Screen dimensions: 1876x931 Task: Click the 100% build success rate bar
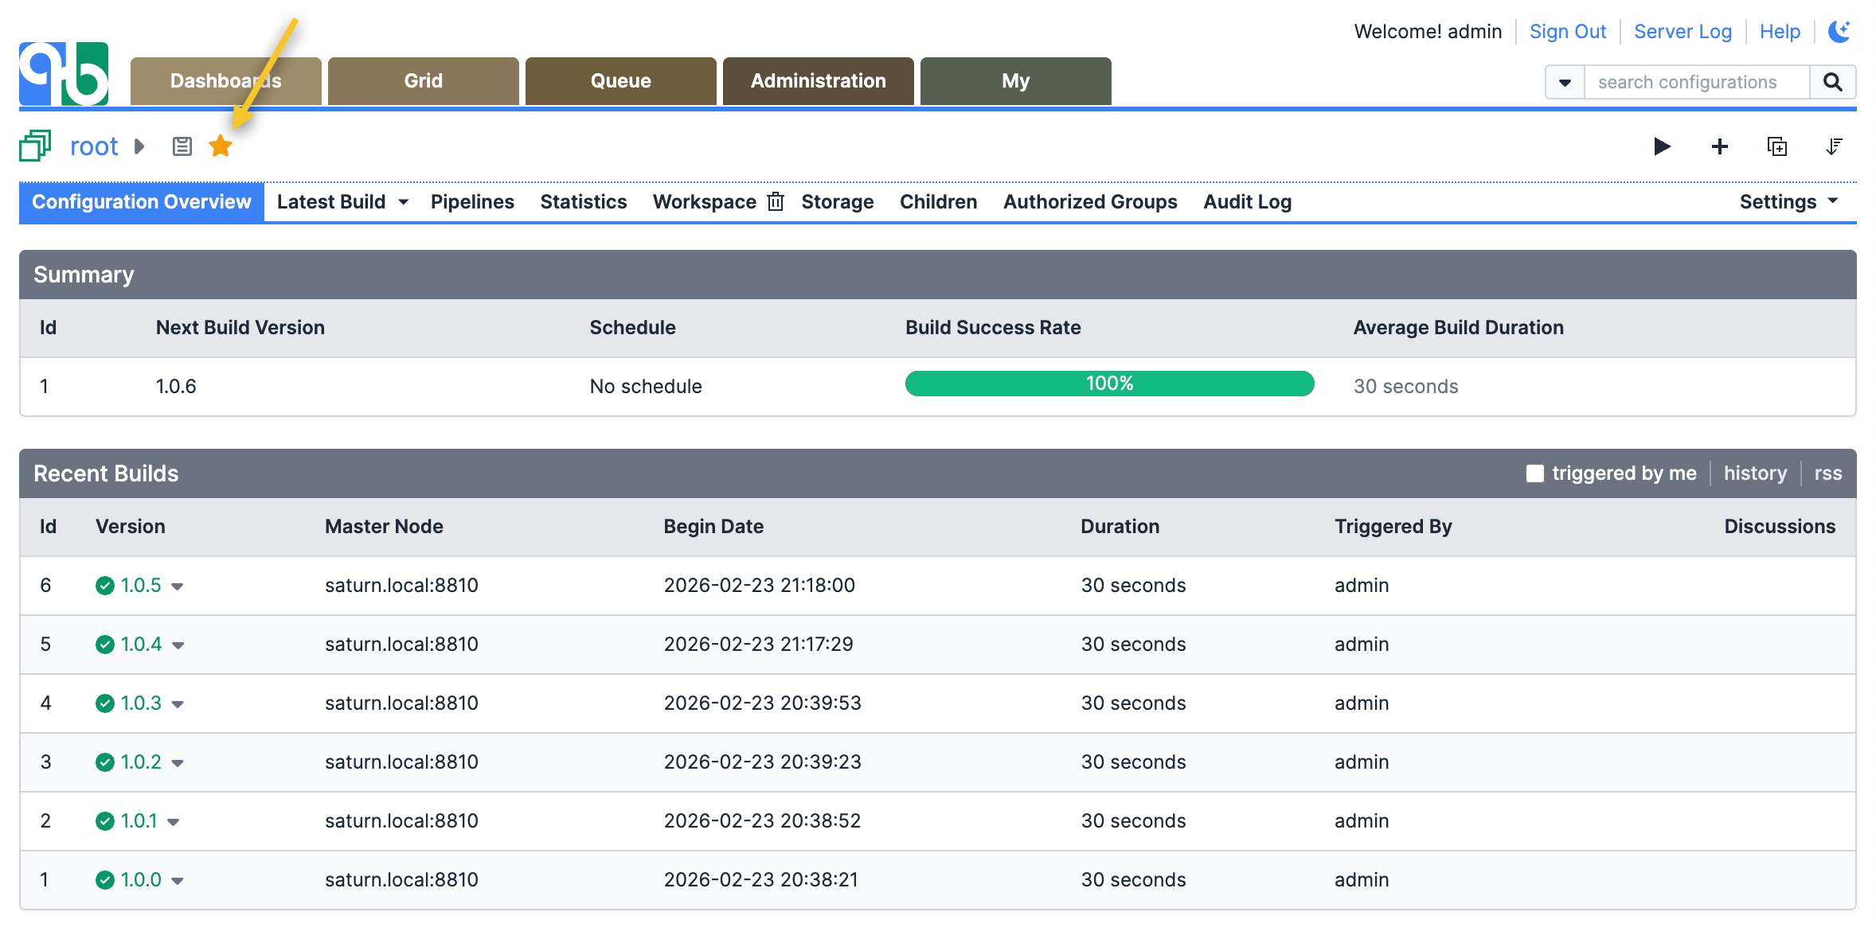pos(1109,384)
